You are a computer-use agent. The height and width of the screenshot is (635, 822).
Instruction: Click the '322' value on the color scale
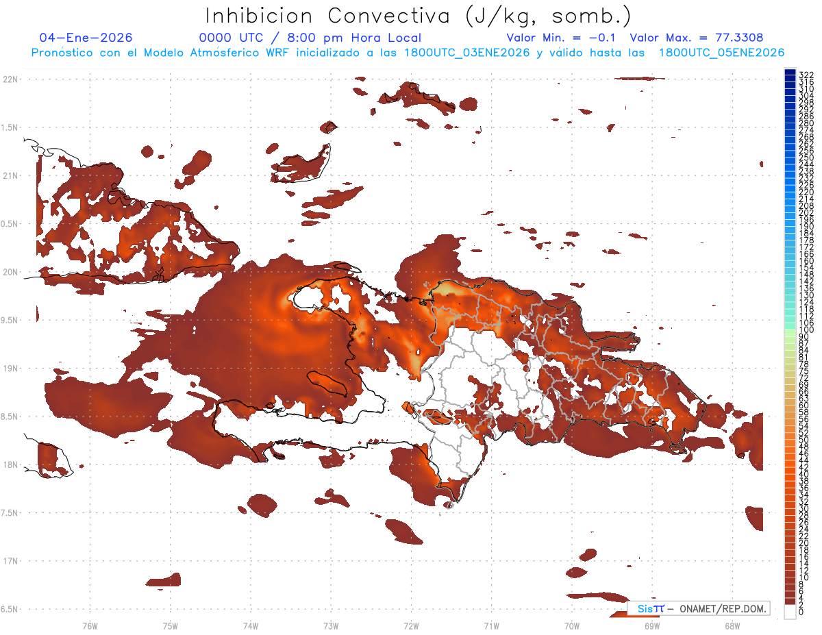[x=806, y=75]
